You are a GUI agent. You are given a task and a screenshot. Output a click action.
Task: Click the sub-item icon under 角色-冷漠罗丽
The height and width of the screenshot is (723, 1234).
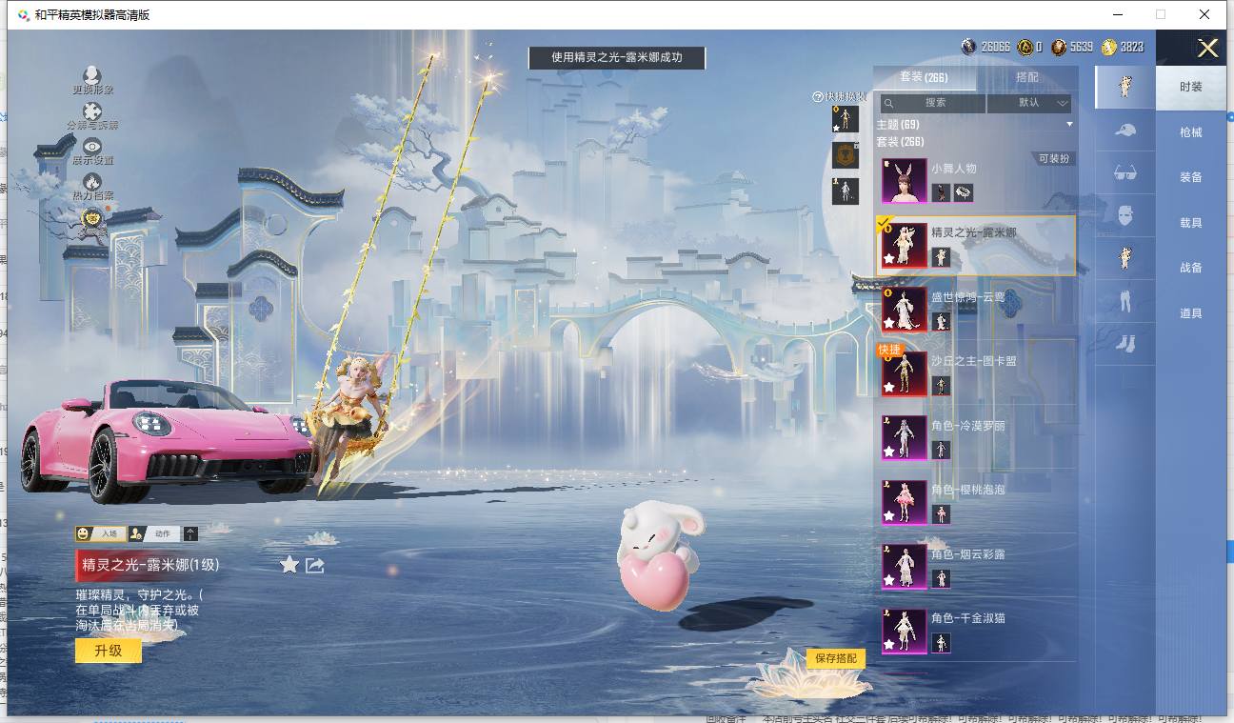(941, 450)
